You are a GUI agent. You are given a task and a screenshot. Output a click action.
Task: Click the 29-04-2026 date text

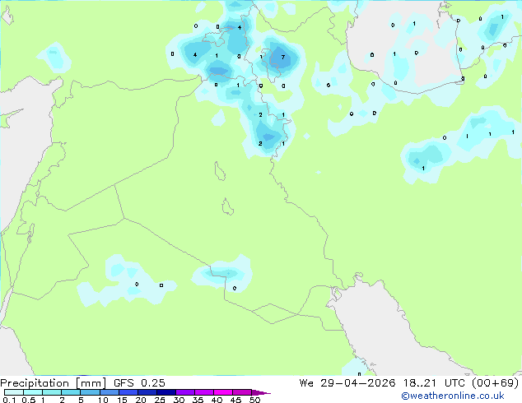coord(358,383)
